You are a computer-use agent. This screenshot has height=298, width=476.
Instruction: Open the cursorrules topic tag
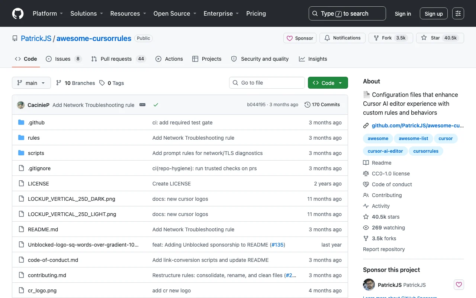pyautogui.click(x=426, y=151)
